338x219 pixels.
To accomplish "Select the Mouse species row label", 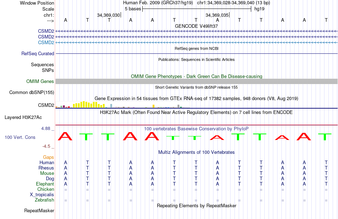I will click(x=47, y=173).
